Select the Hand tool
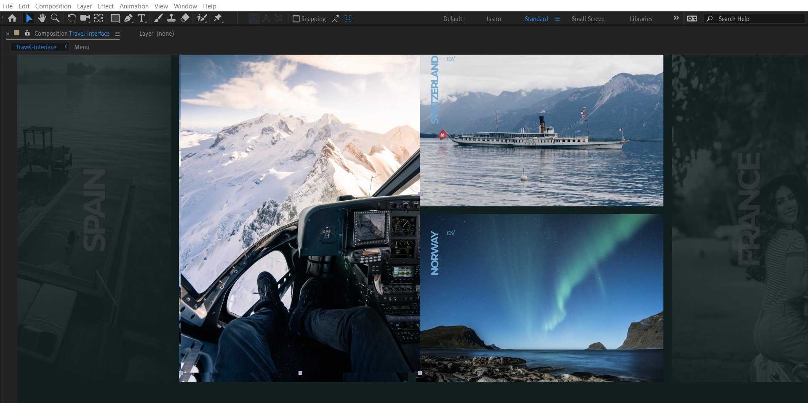This screenshot has height=403, width=808. pyautogui.click(x=42, y=18)
